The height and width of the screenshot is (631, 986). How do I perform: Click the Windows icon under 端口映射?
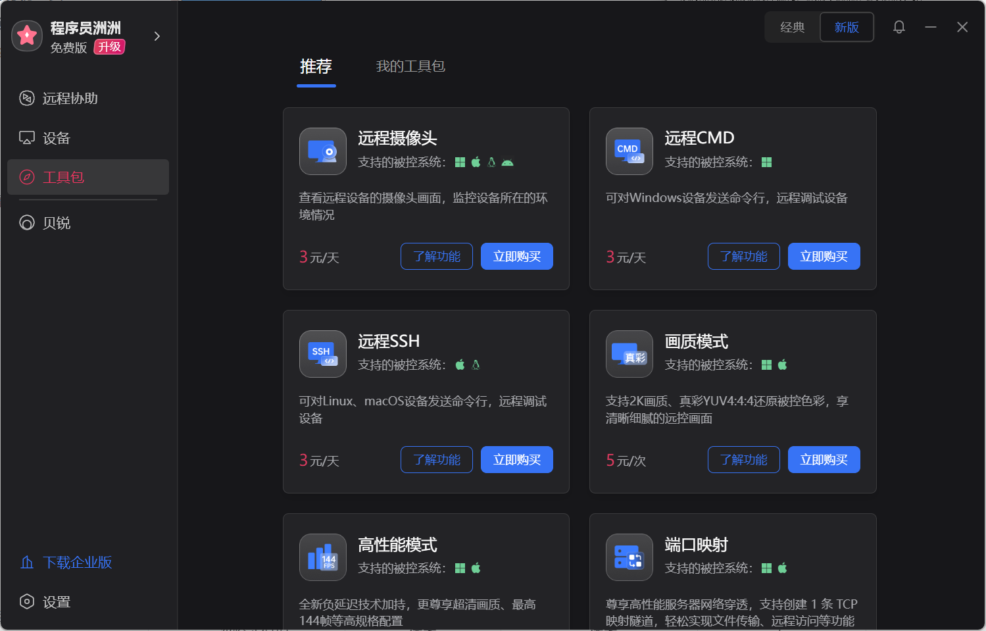767,568
